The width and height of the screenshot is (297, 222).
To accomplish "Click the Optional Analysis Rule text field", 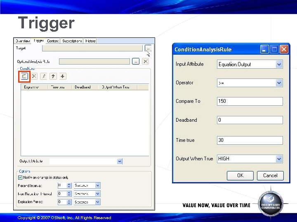I will point(94,61).
